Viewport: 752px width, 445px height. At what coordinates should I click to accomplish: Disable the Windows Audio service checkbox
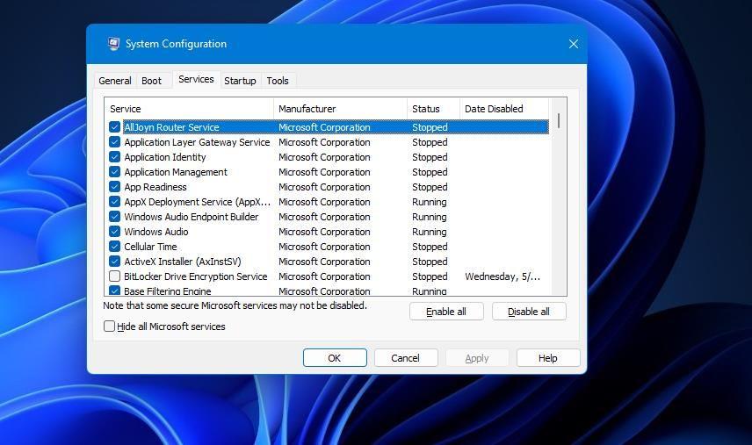(x=114, y=232)
